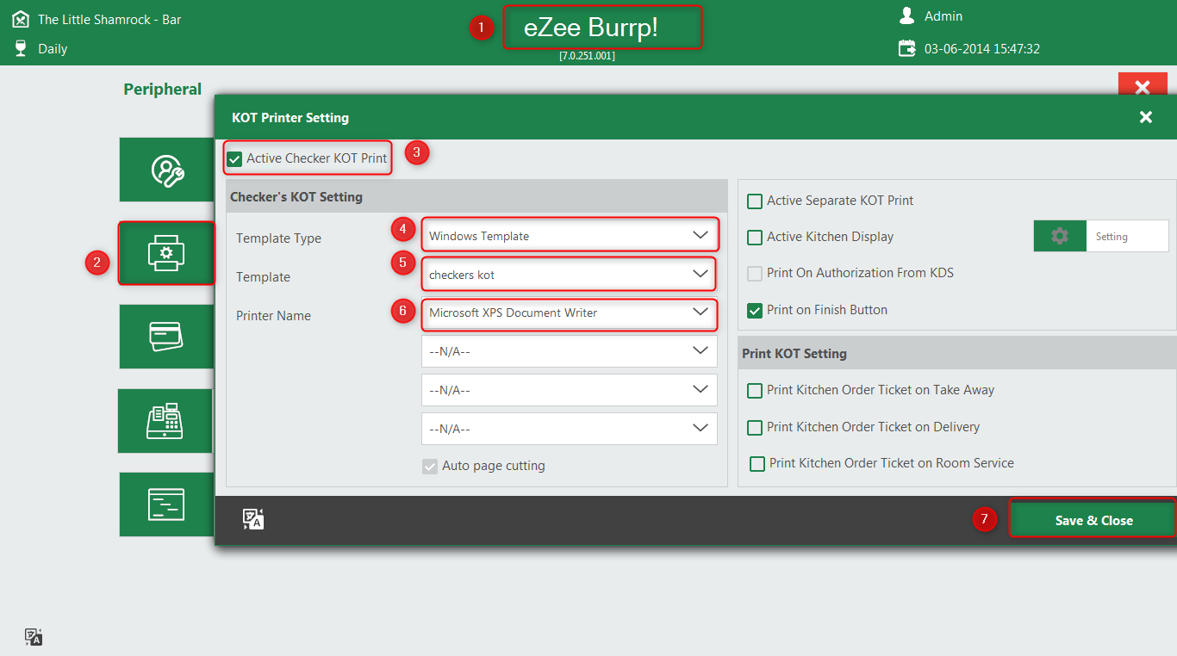Click the Daily label in header
The width and height of the screenshot is (1177, 656).
(53, 49)
